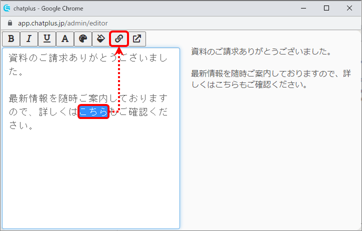This screenshot has height=231, width=362.
Task: Toggle bold formatting with the B icon
Action: point(11,39)
